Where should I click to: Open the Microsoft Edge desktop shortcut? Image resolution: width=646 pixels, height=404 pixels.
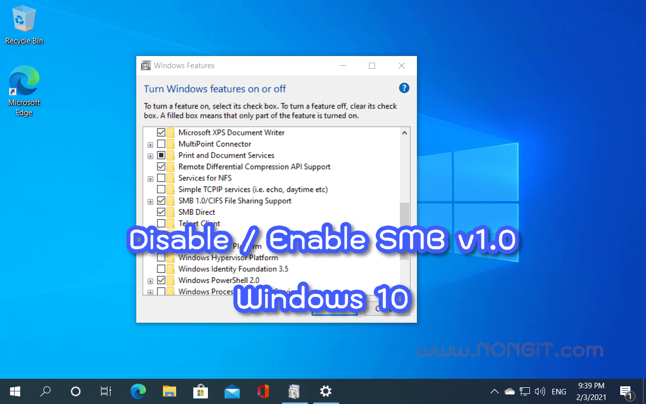pyautogui.click(x=24, y=91)
